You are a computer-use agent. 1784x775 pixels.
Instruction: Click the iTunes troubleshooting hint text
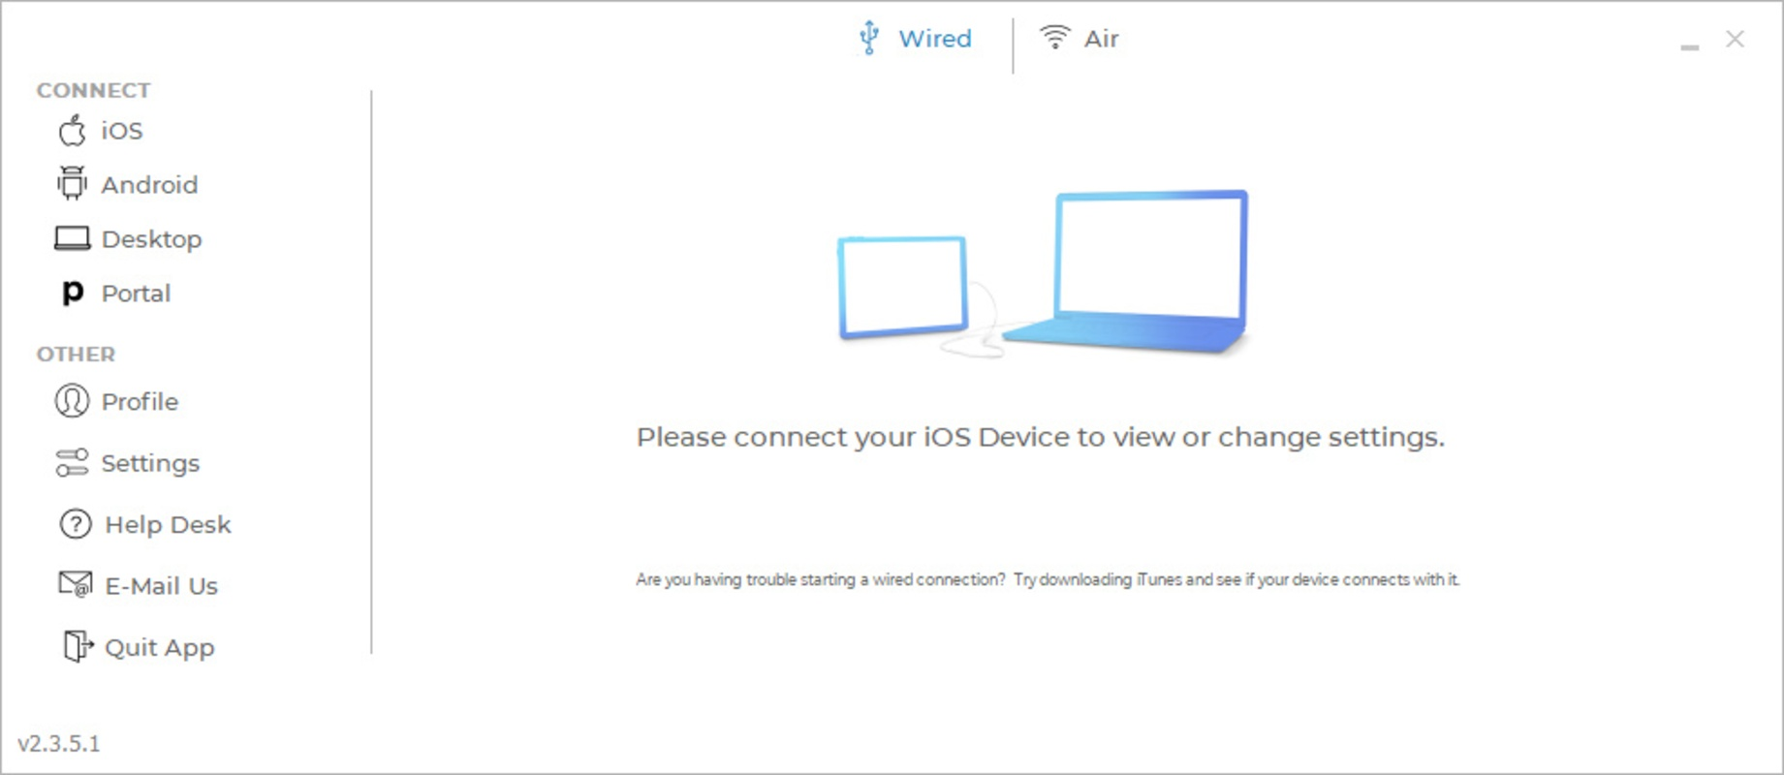pos(1048,579)
